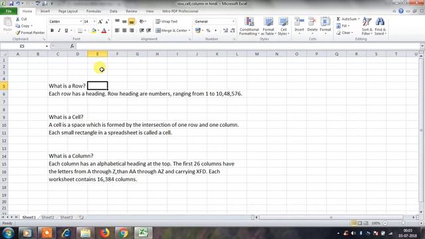Toggle Underline formatting
Image resolution: width=425 pixels, height=239 pixels.
click(66, 31)
